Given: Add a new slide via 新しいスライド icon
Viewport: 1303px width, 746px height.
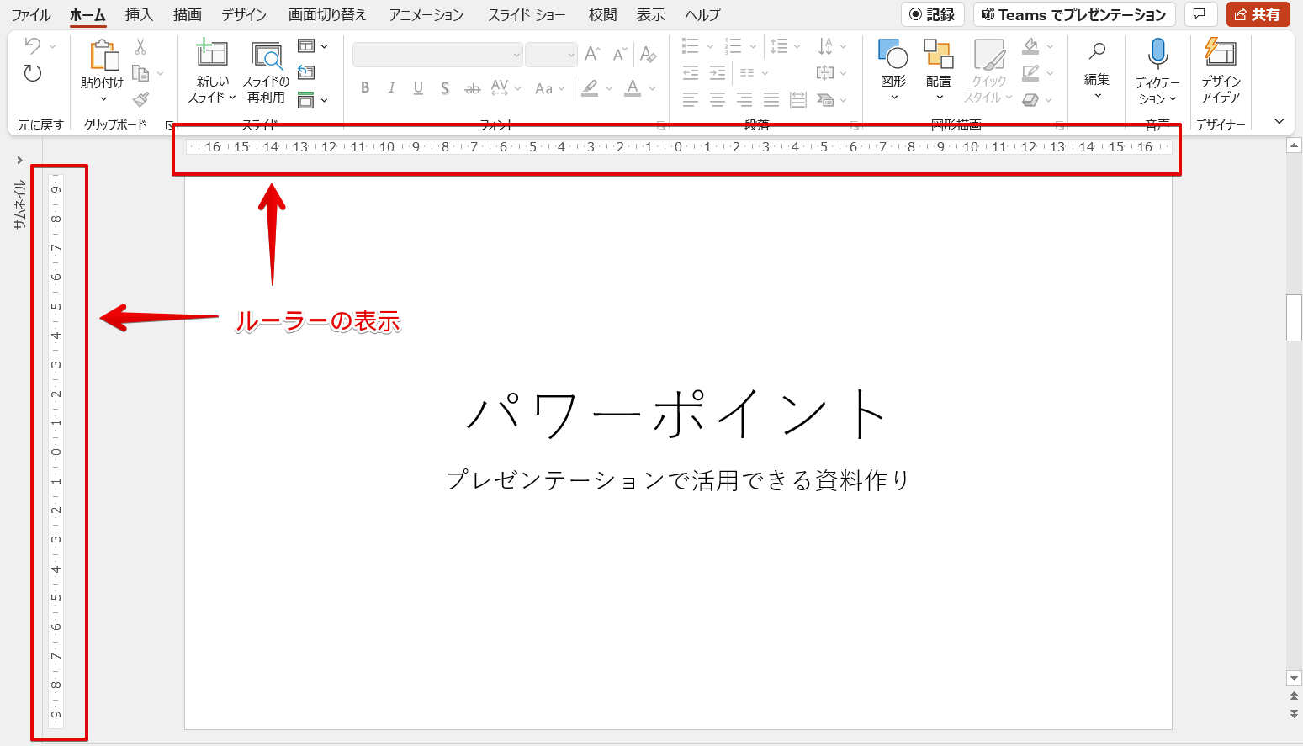Looking at the screenshot, I should 212,53.
